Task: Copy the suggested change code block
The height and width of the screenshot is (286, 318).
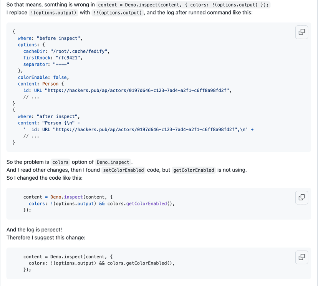Action: [x=301, y=257]
